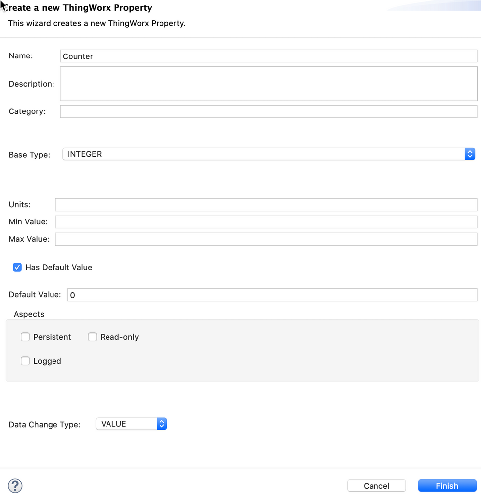Open the Data Change Type VALUE dropdown

131,424
